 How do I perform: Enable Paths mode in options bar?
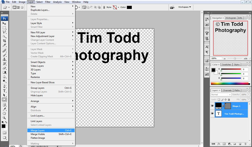(18, 7)
